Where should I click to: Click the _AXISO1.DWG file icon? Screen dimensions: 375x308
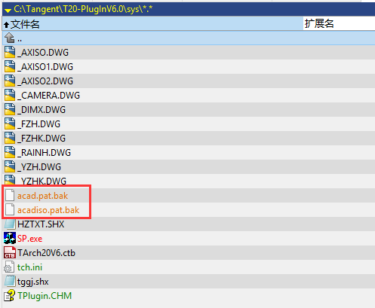pos(10,66)
